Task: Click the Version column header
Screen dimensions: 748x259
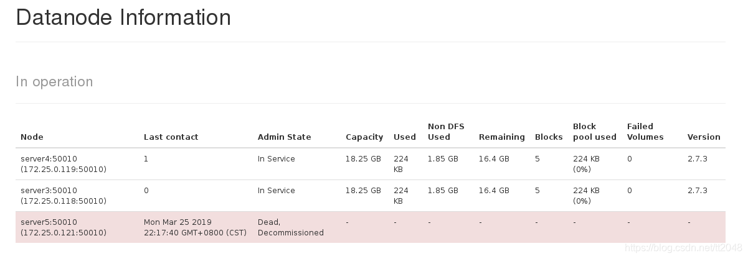Action: [704, 137]
